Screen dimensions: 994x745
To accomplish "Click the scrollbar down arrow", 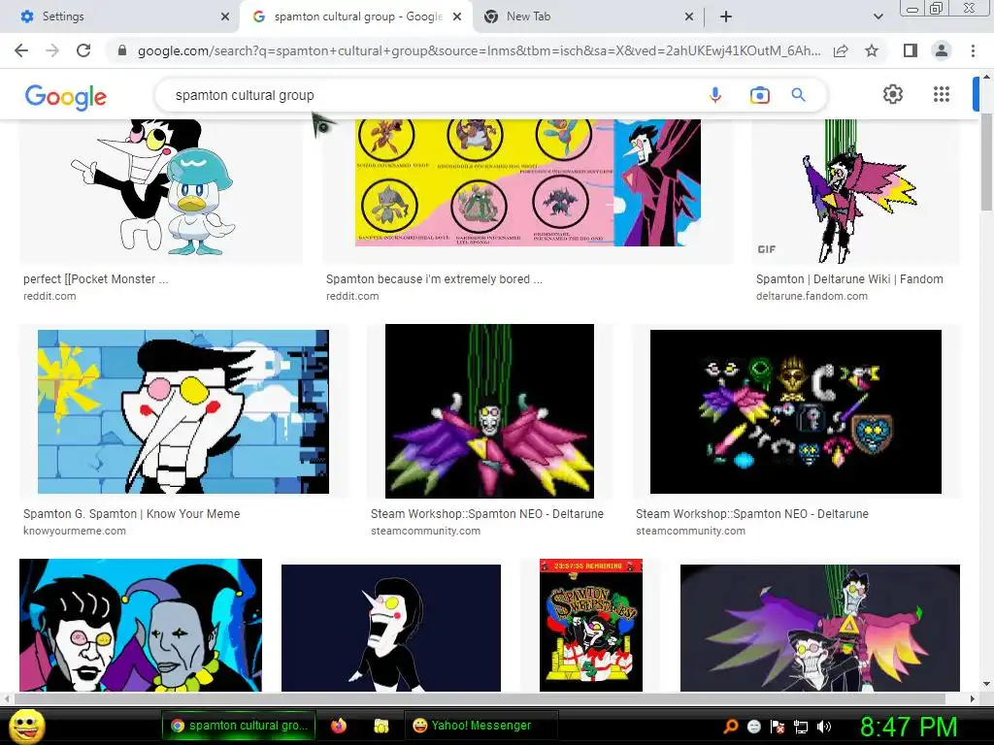I will point(986,684).
